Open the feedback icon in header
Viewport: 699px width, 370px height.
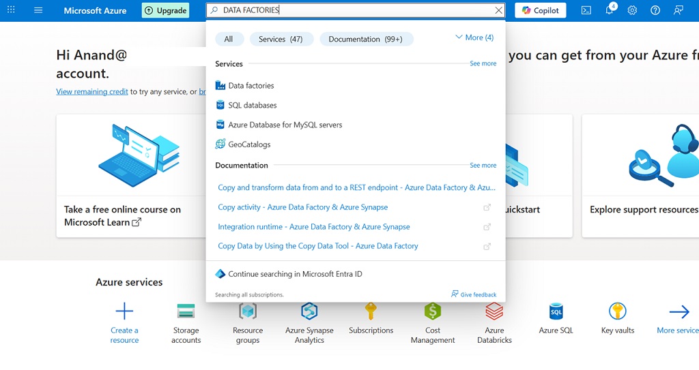[678, 10]
